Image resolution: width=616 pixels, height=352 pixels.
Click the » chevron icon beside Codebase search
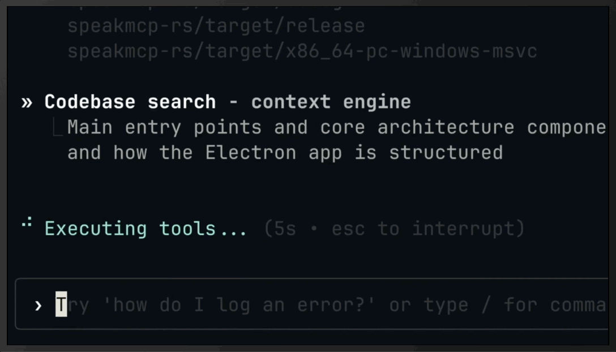pyautogui.click(x=25, y=102)
